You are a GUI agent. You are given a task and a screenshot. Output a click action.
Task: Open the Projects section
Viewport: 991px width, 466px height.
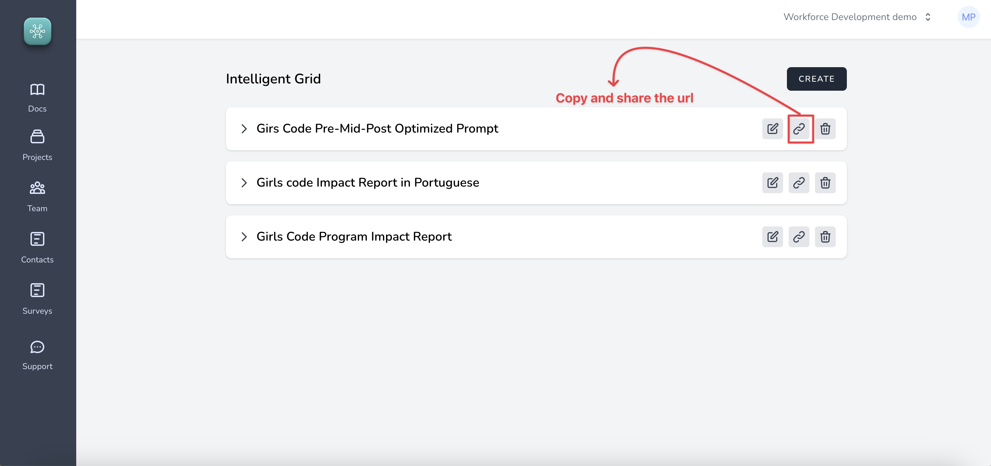pos(37,145)
